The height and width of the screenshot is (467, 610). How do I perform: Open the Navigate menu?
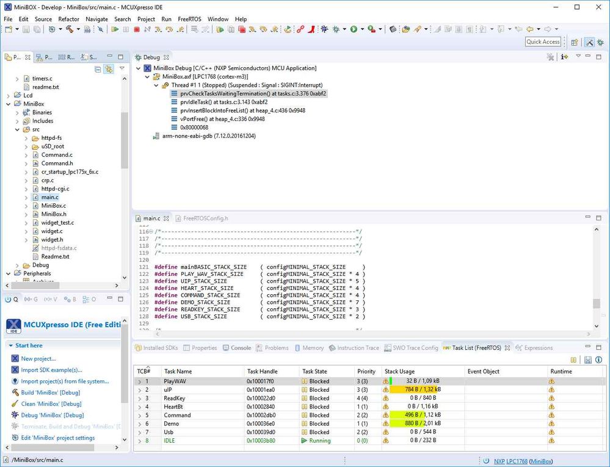[x=96, y=19]
